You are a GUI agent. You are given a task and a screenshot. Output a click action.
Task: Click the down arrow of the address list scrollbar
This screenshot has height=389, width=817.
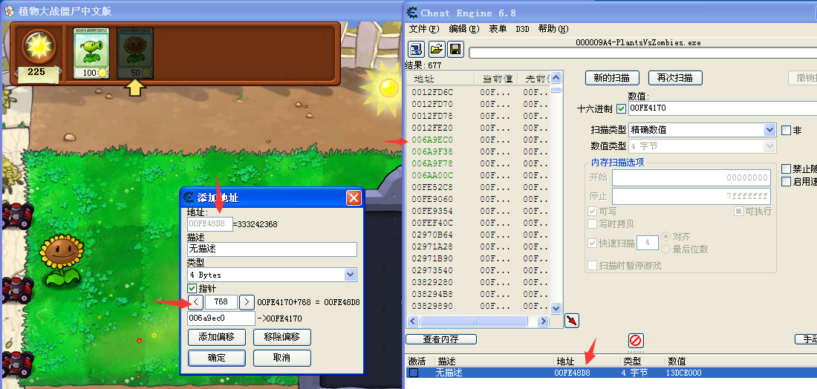(x=556, y=308)
